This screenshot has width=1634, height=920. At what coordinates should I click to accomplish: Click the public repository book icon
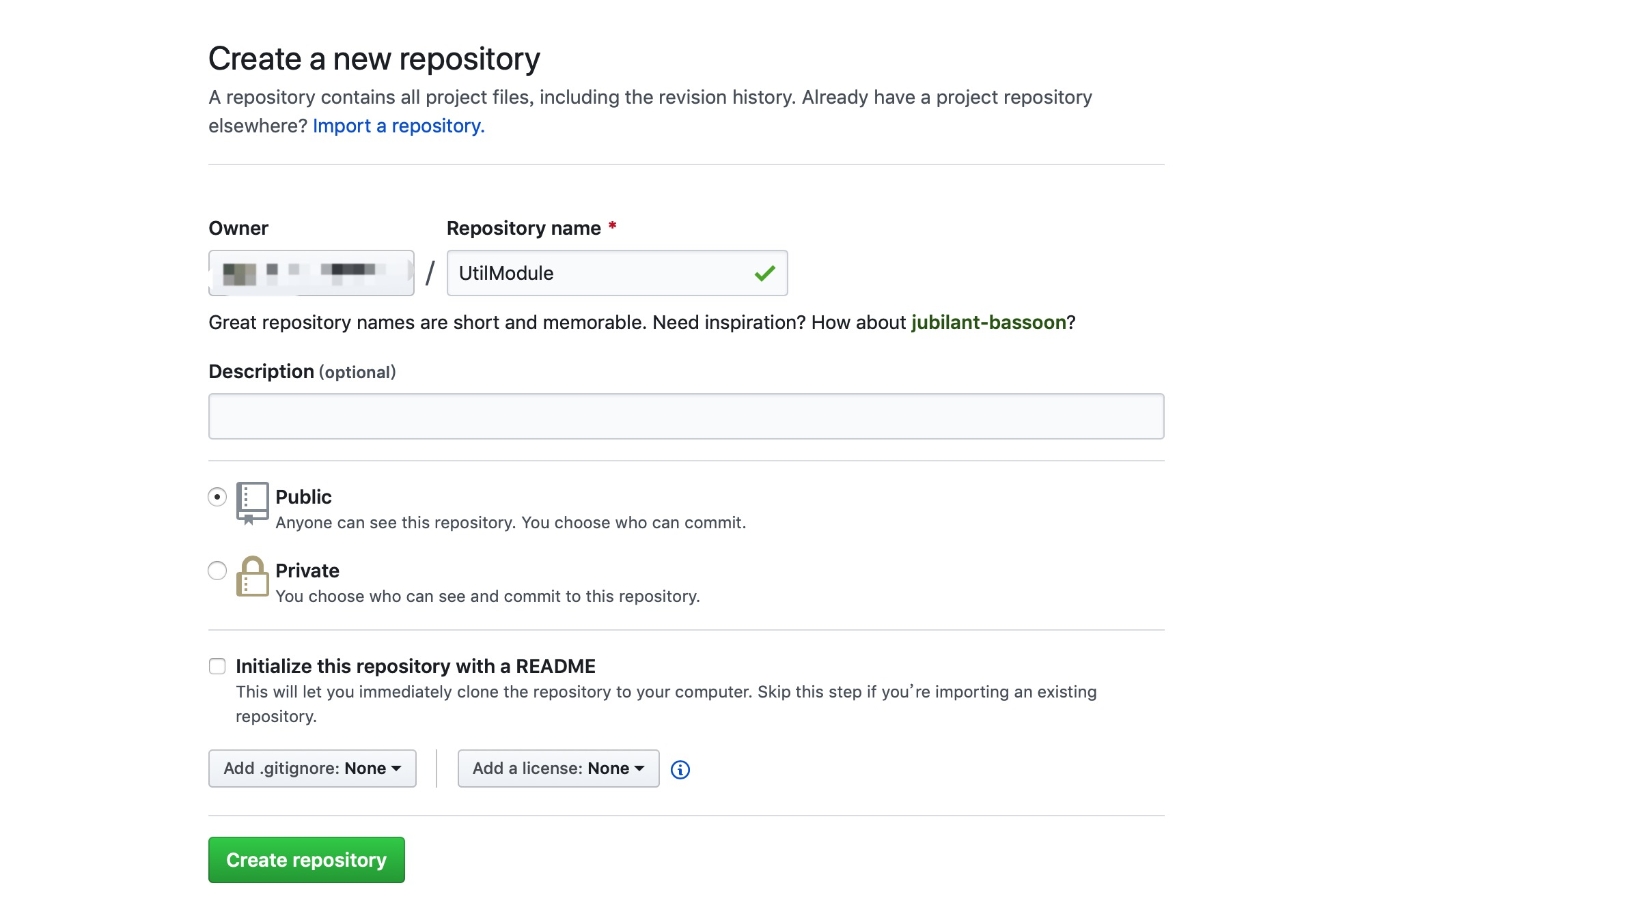click(252, 503)
